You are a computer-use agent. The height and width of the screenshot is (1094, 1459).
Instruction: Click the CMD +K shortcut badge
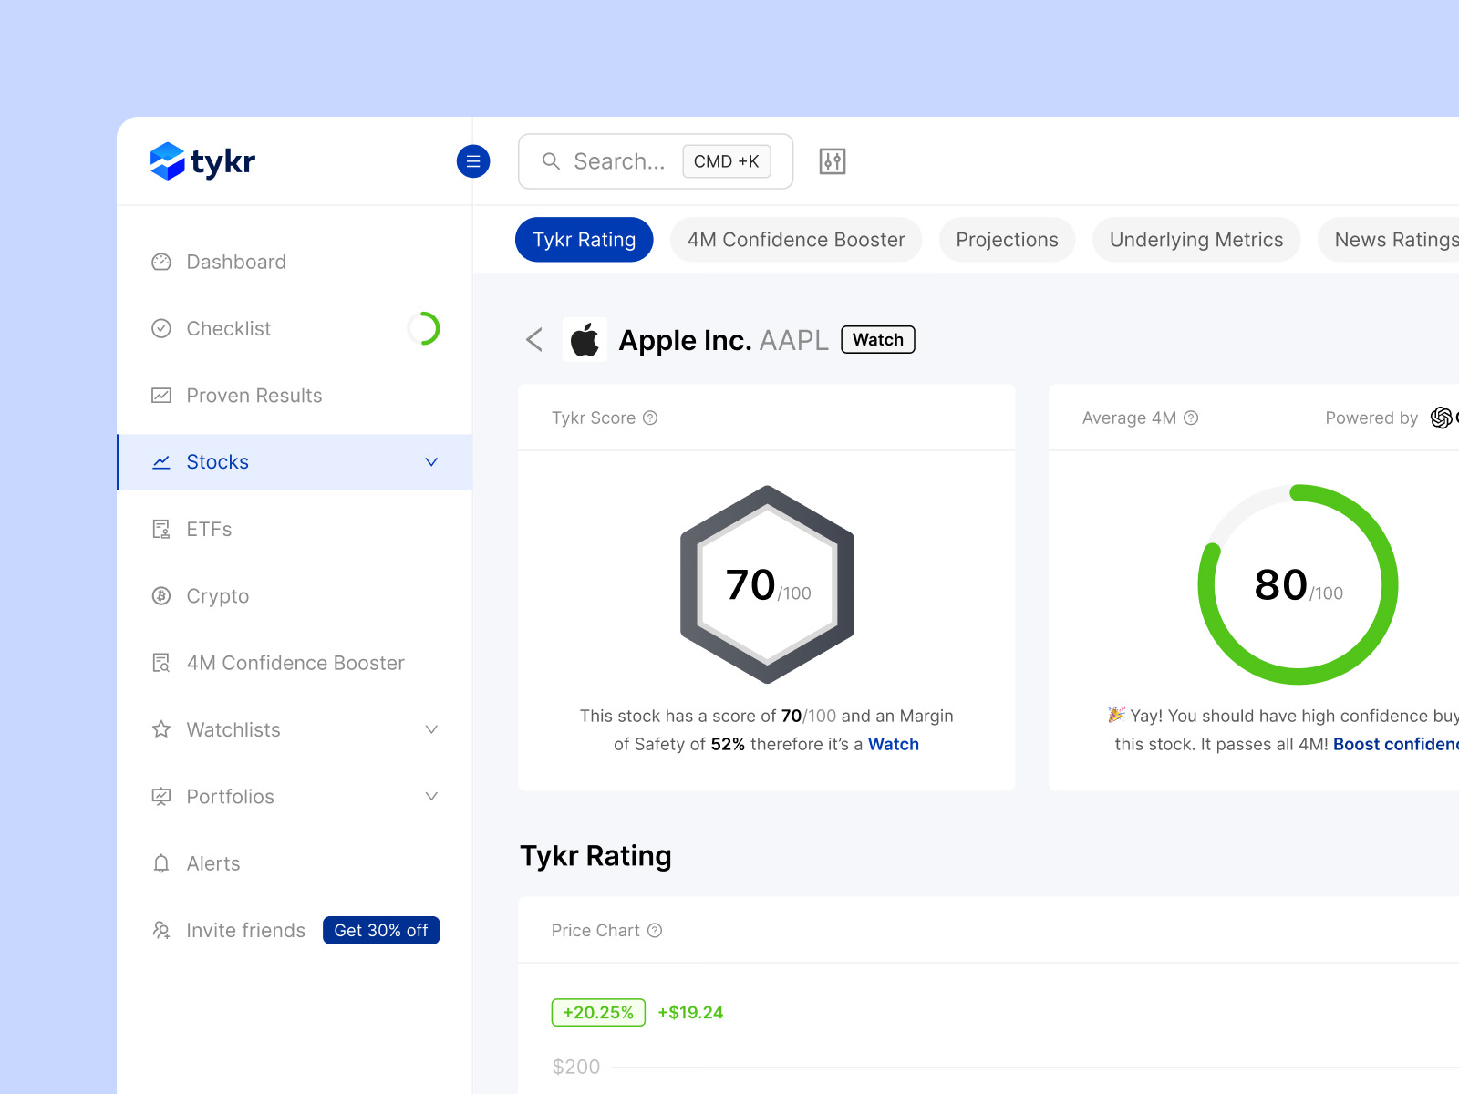click(x=727, y=161)
